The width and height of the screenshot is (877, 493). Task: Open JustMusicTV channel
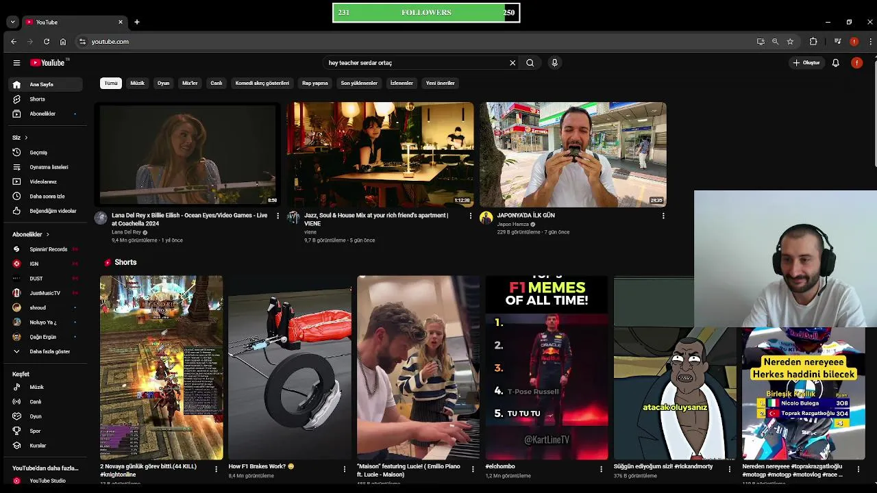(x=46, y=293)
